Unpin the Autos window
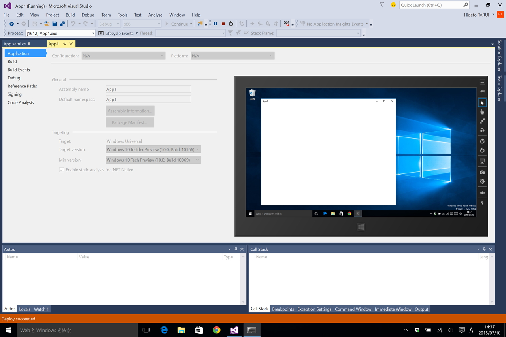Screen dimensions: 506x337 click(x=236, y=249)
